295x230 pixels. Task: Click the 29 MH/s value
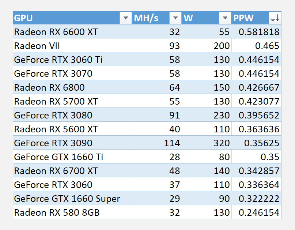tap(175, 199)
